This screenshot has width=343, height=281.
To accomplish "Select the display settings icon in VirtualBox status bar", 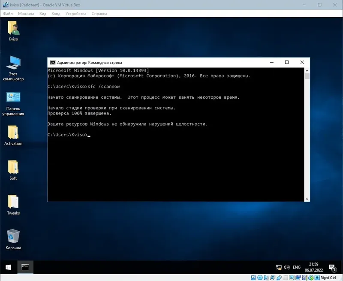I will [x=291, y=277].
